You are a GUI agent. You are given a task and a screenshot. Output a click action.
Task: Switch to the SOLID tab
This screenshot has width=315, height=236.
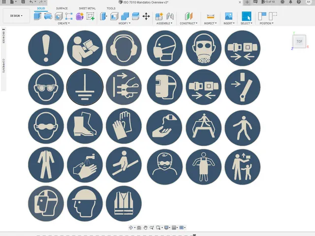(41, 8)
